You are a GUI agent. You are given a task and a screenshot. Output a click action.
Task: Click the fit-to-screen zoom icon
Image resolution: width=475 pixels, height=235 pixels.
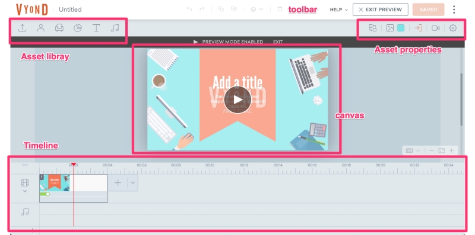441,150
